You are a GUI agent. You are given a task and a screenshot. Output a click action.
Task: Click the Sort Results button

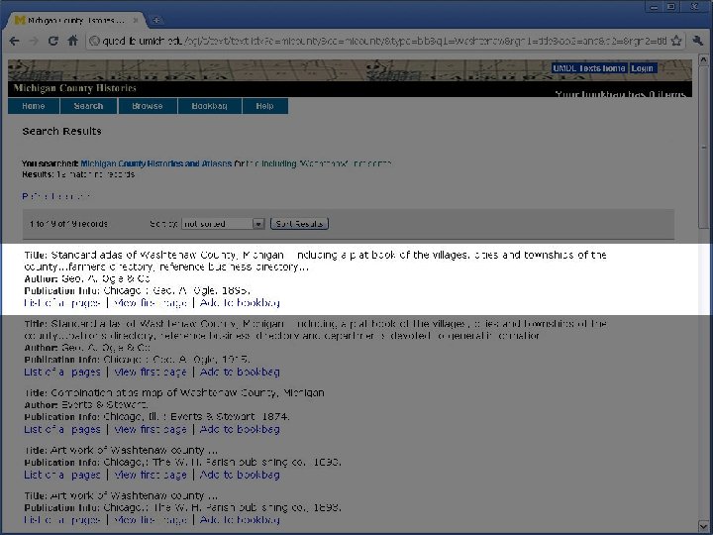(299, 224)
